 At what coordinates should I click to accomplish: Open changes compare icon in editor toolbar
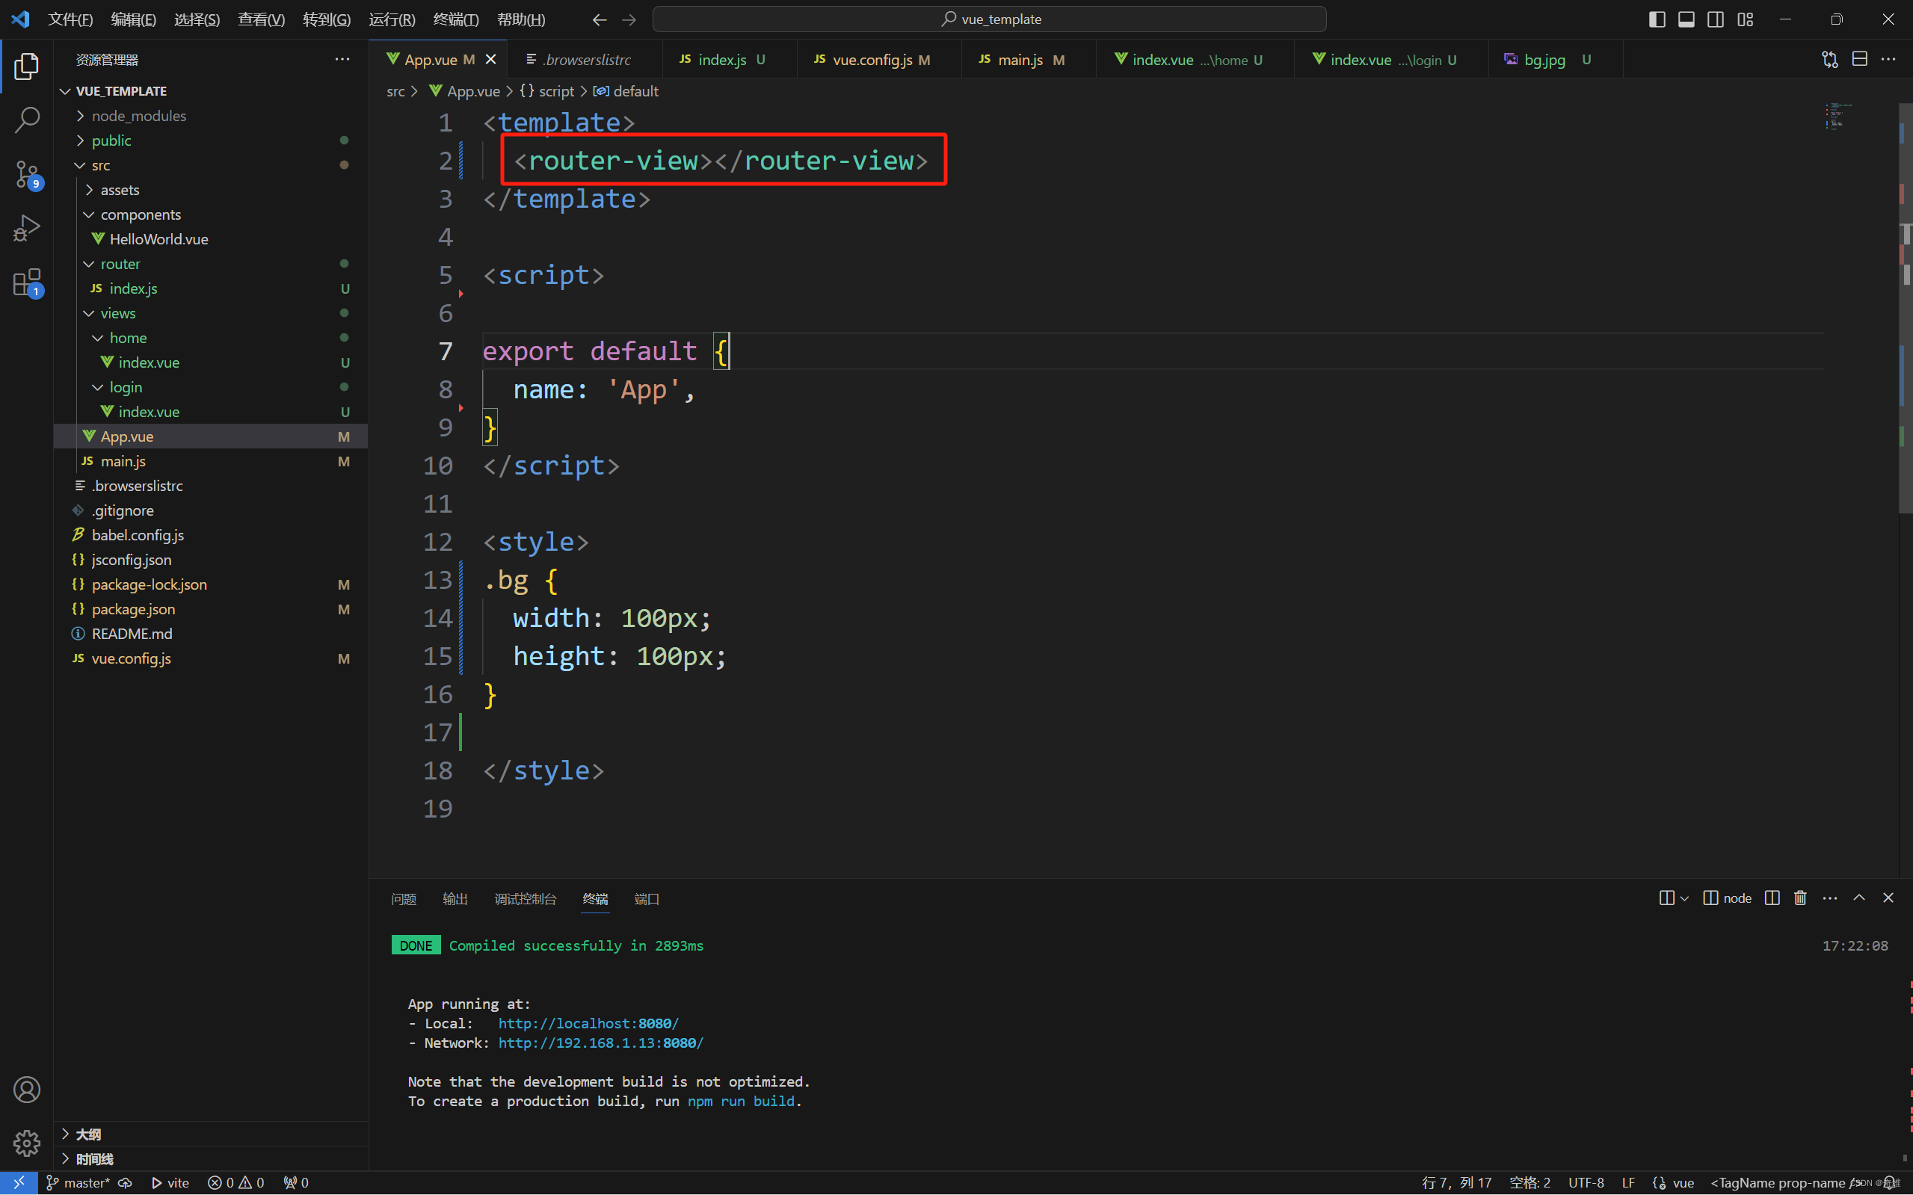point(1830,59)
